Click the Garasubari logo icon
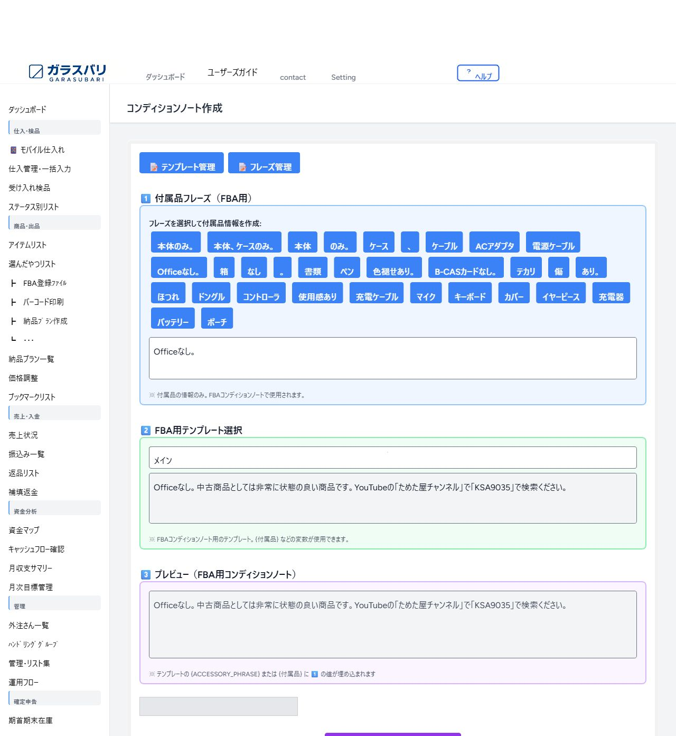 click(x=36, y=71)
